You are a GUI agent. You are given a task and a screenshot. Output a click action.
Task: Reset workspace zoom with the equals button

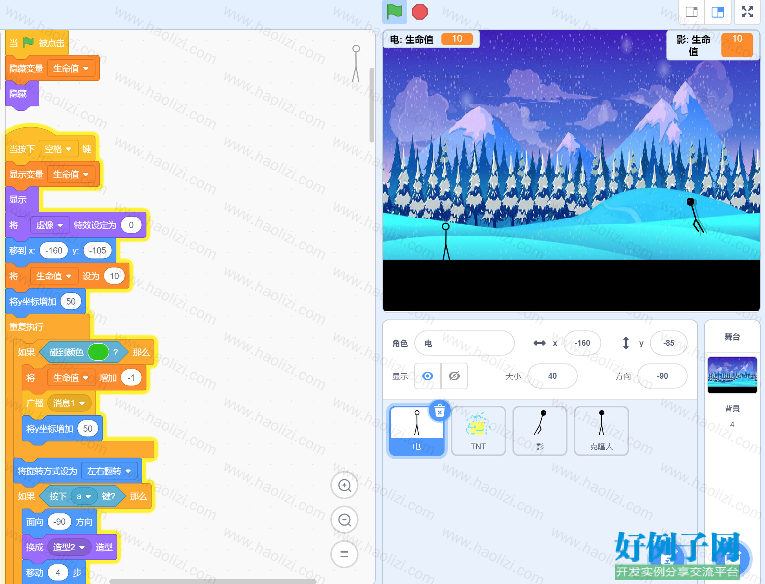coord(344,554)
